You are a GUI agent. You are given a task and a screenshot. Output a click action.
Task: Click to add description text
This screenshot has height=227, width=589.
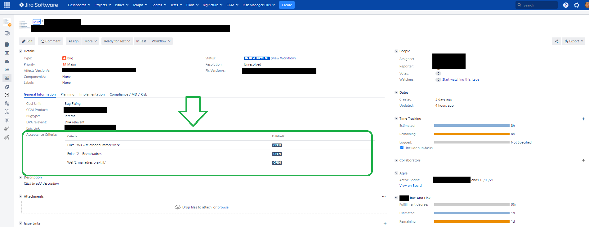[41, 184]
